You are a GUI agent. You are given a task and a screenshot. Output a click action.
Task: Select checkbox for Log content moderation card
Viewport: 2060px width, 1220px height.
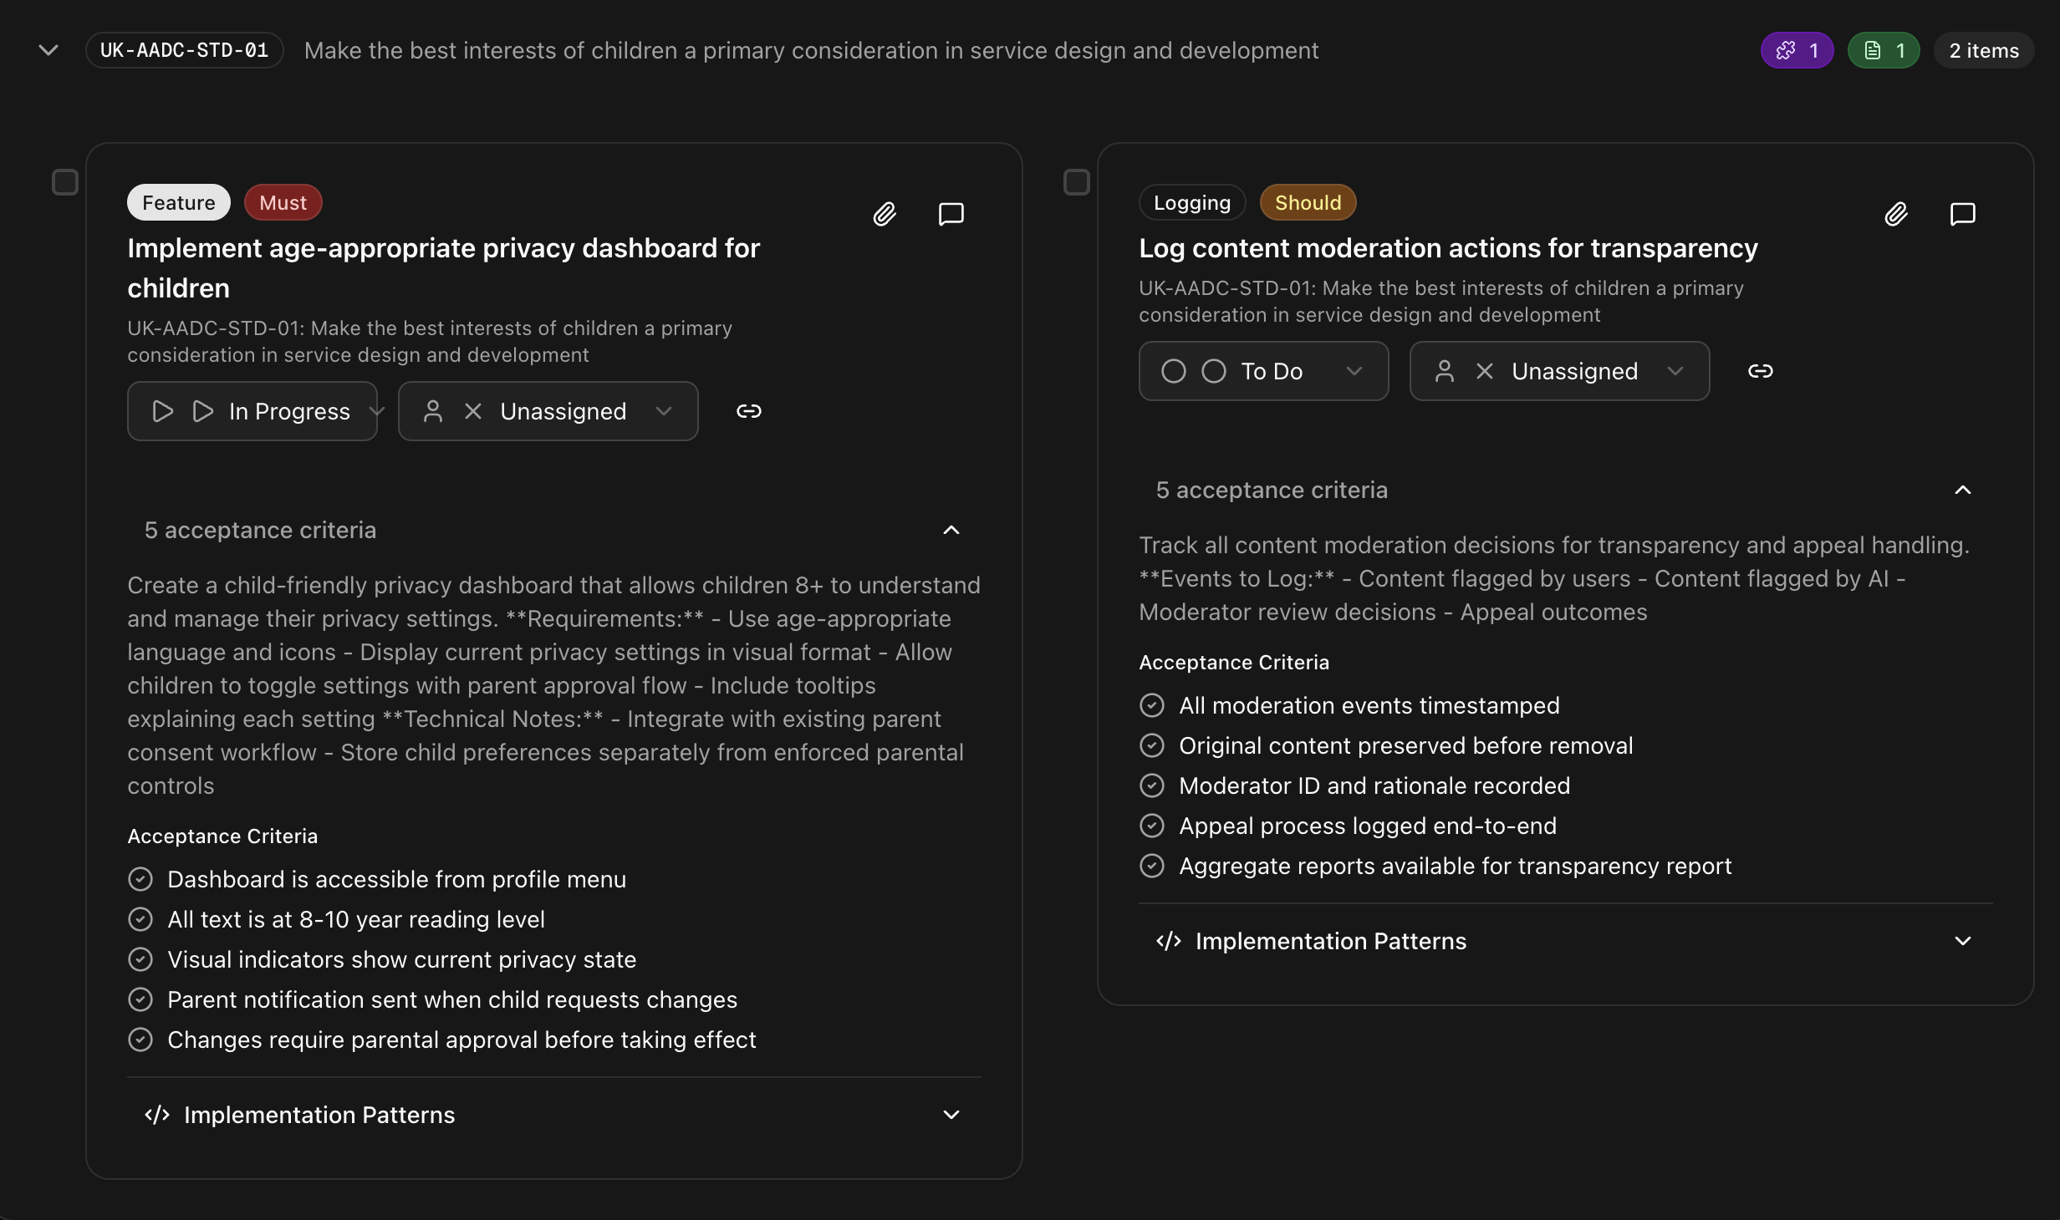1077,182
